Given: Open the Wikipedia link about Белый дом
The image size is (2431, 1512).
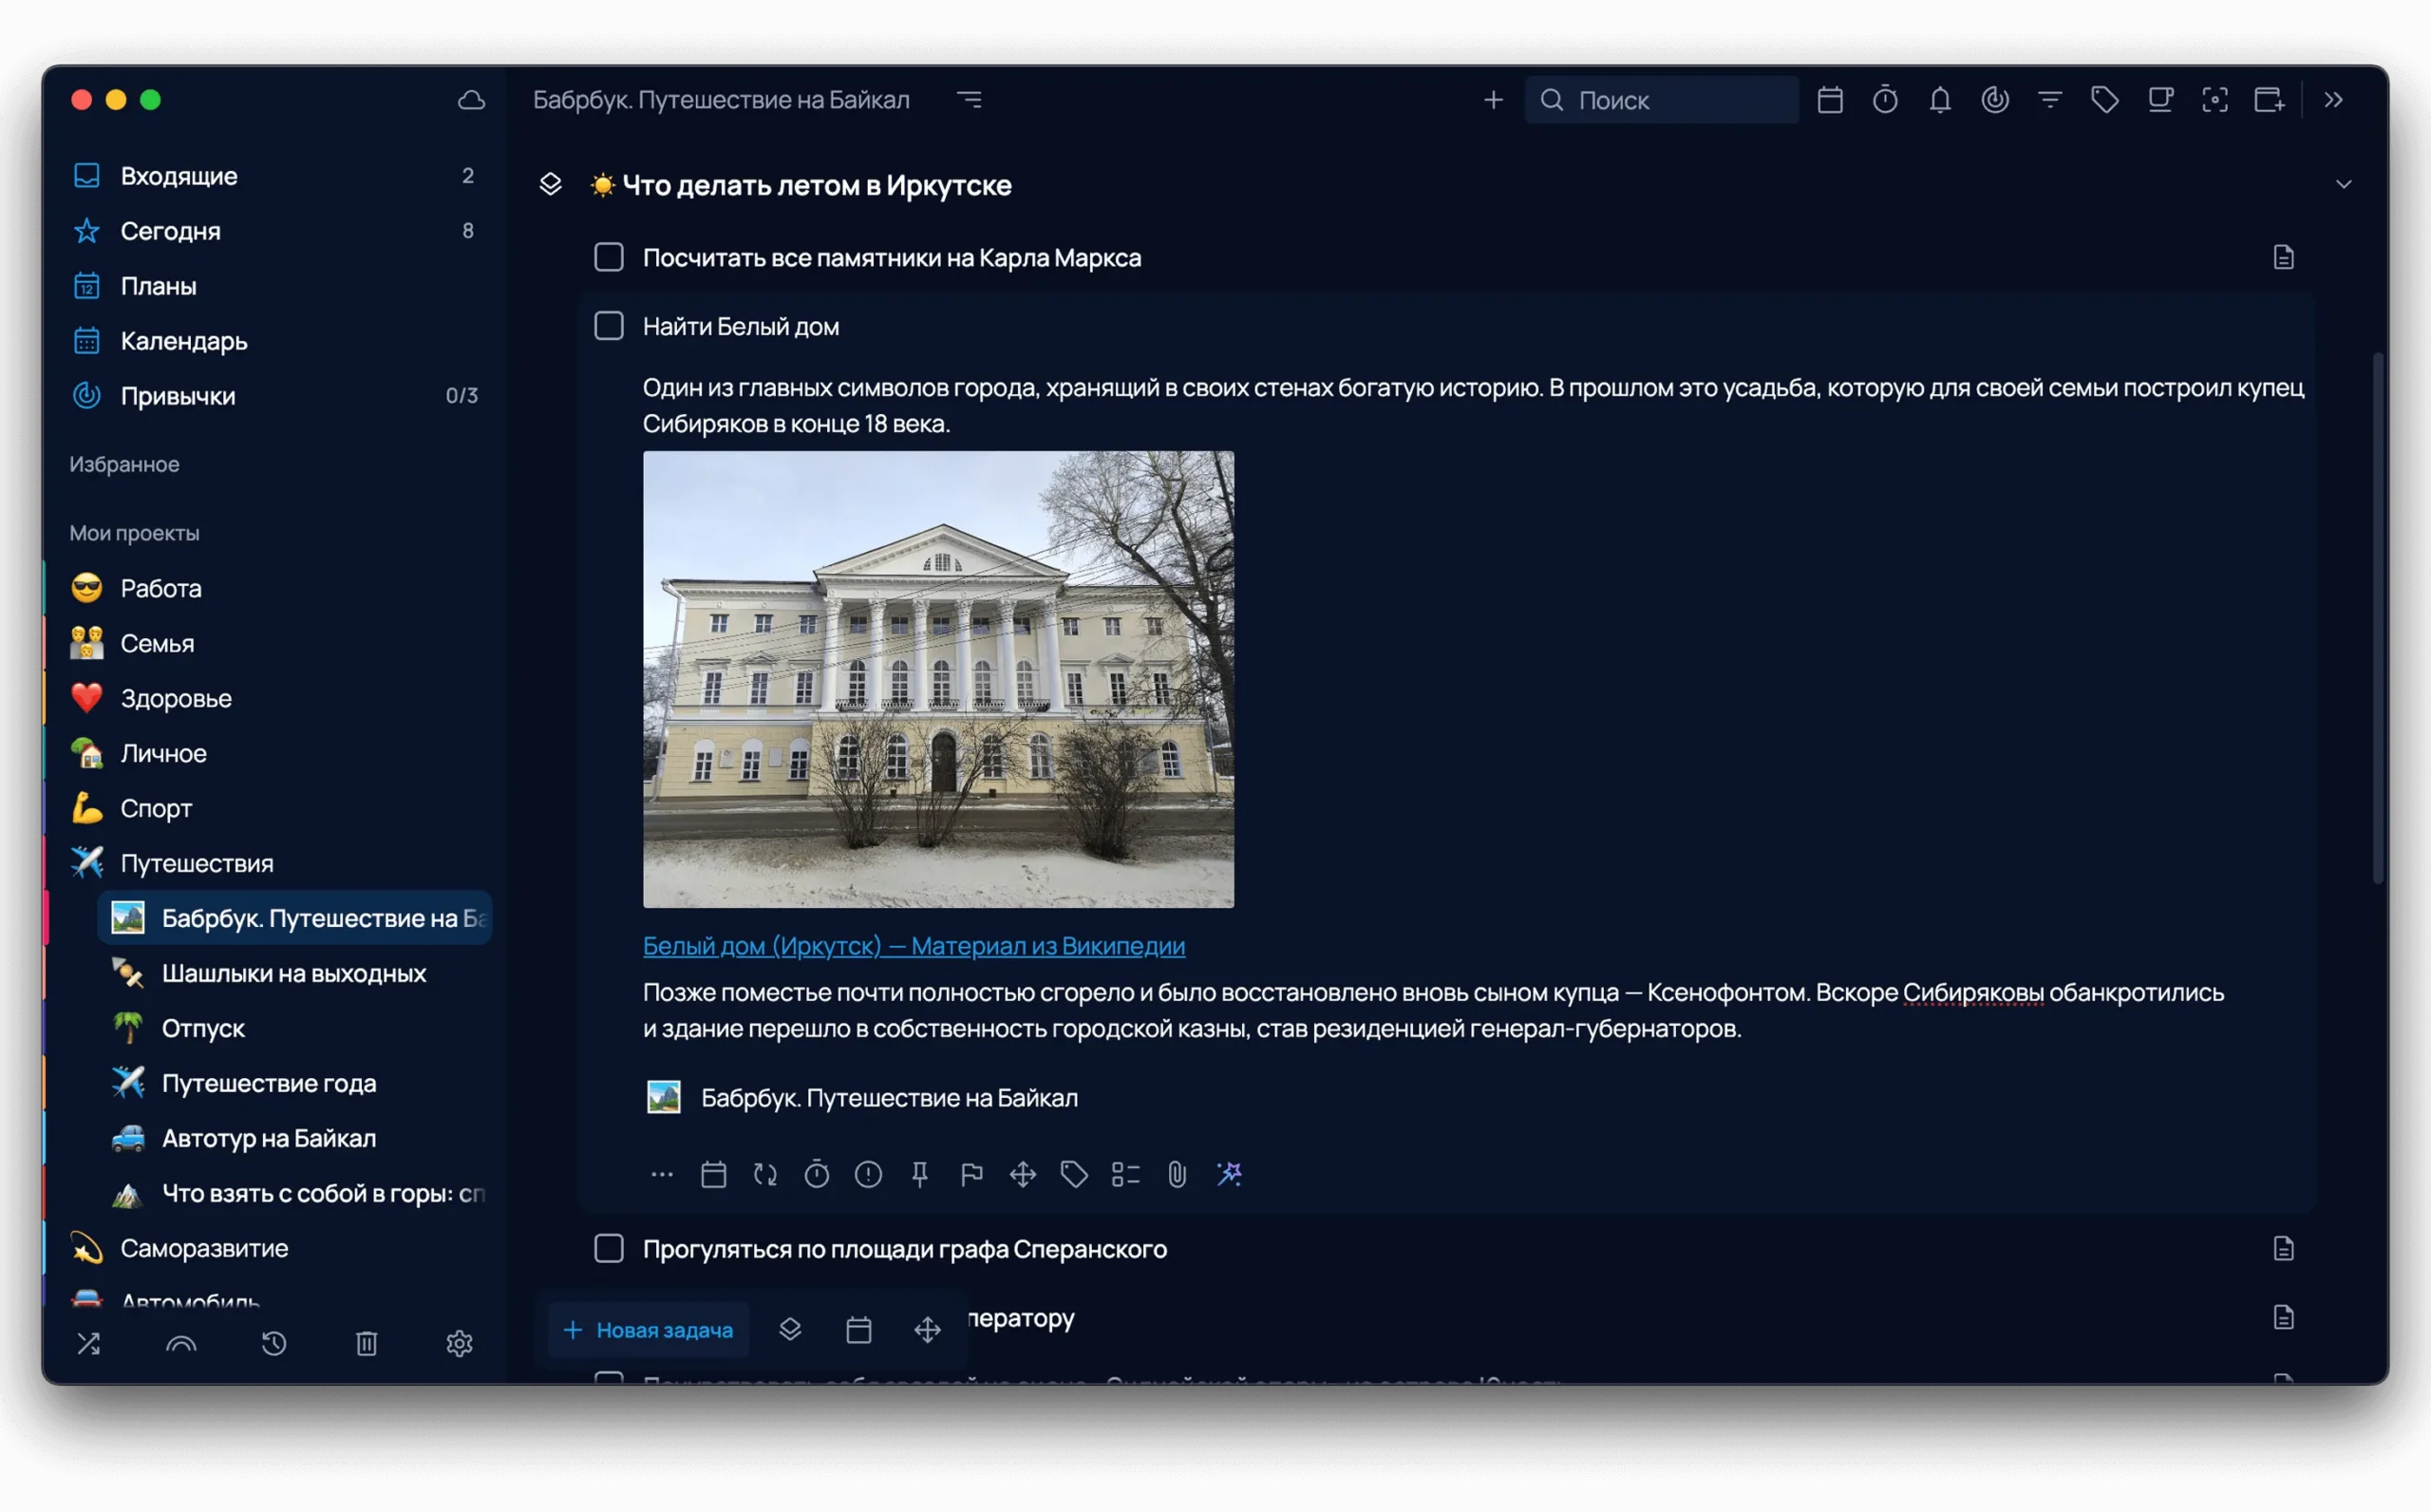Looking at the screenshot, I should (x=914, y=946).
